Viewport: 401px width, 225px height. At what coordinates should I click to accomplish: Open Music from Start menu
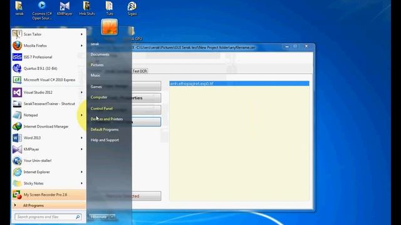click(95, 75)
